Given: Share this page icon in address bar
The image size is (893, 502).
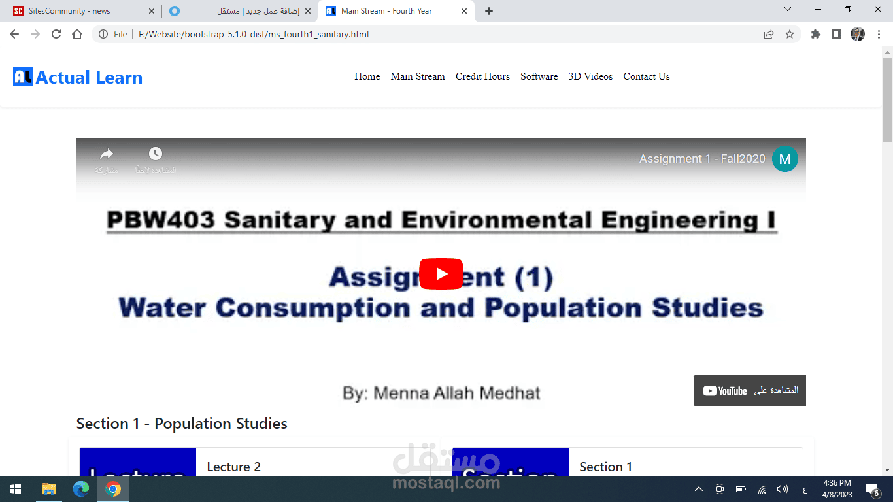Looking at the screenshot, I should point(769,34).
